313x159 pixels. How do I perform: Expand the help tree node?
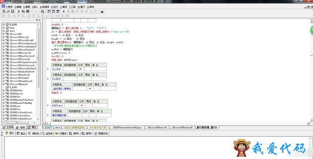point(3,28)
